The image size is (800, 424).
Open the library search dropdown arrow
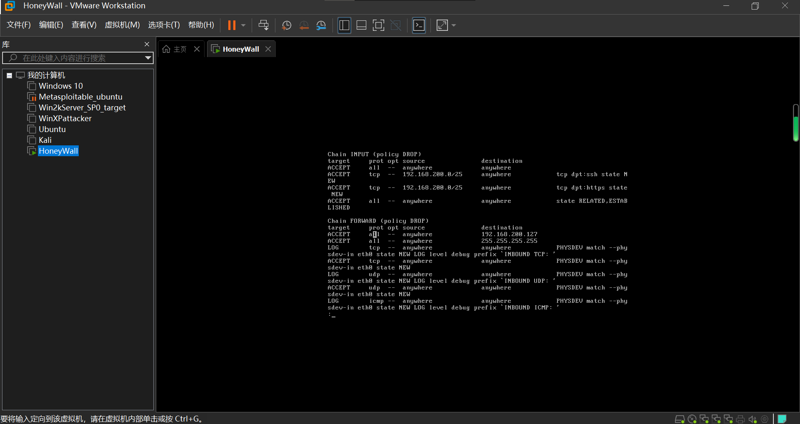pos(148,58)
